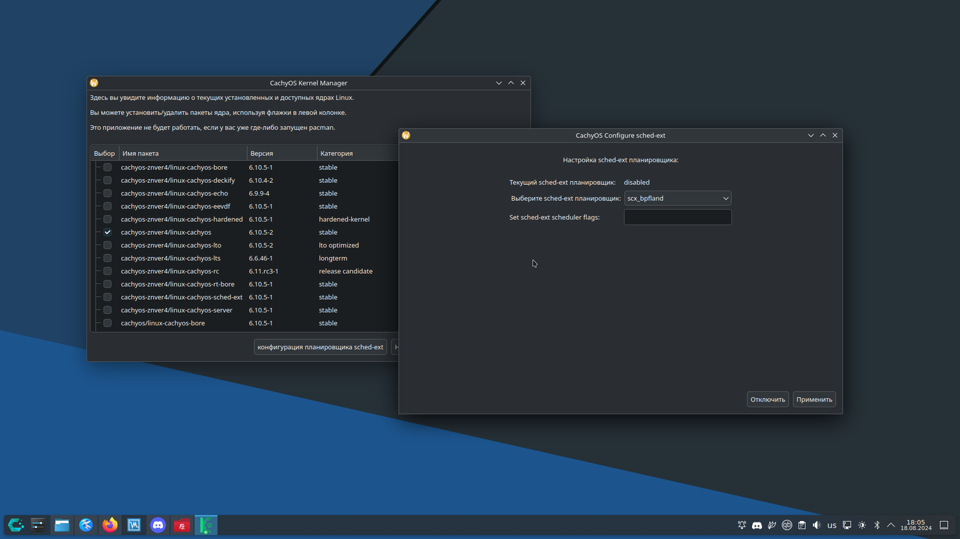Screen dimensions: 960x539
Task: Open the system settings taskbar icon
Action: 38,525
